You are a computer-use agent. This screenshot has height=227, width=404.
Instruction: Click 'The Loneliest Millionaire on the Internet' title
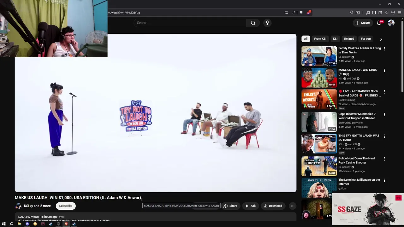click(359, 182)
